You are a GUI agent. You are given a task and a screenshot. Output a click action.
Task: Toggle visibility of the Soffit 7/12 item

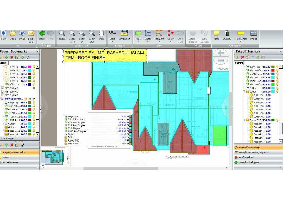click(34, 84)
